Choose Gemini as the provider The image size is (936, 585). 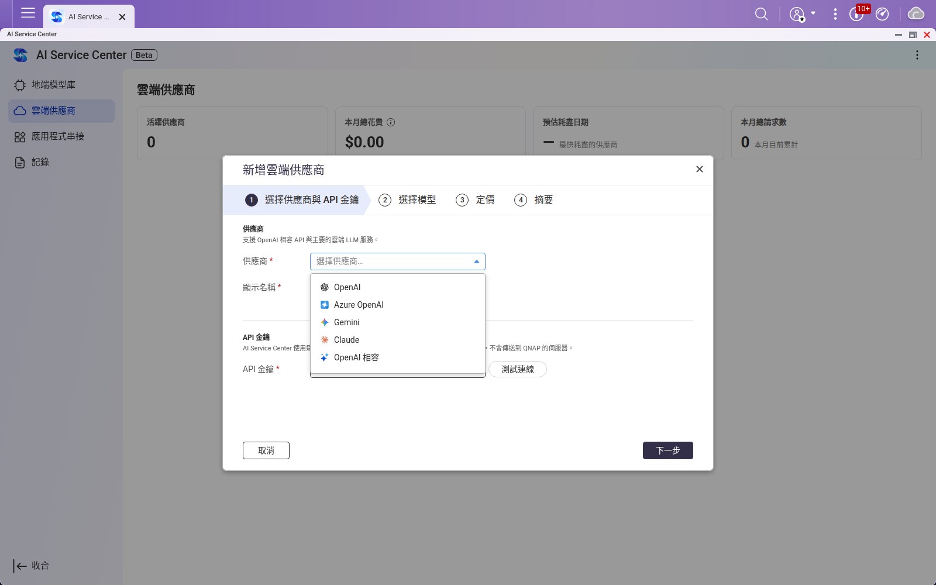point(398,322)
